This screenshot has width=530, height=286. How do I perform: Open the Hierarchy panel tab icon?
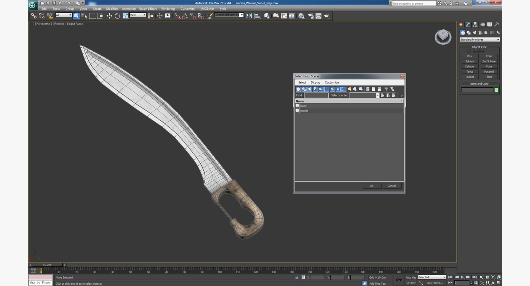[x=475, y=25]
